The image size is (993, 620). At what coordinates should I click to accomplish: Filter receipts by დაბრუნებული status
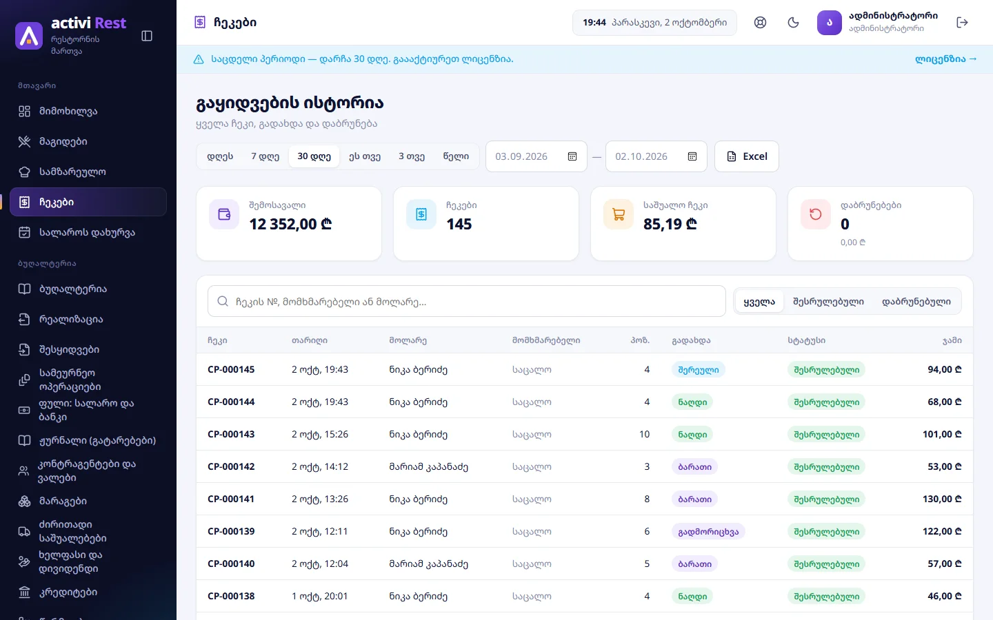click(916, 301)
